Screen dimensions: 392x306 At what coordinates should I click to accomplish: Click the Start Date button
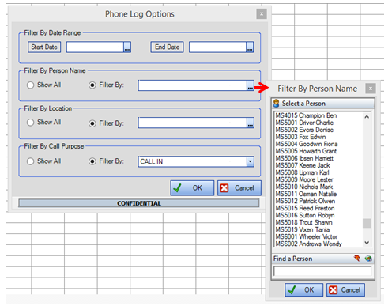pyautogui.click(x=44, y=47)
